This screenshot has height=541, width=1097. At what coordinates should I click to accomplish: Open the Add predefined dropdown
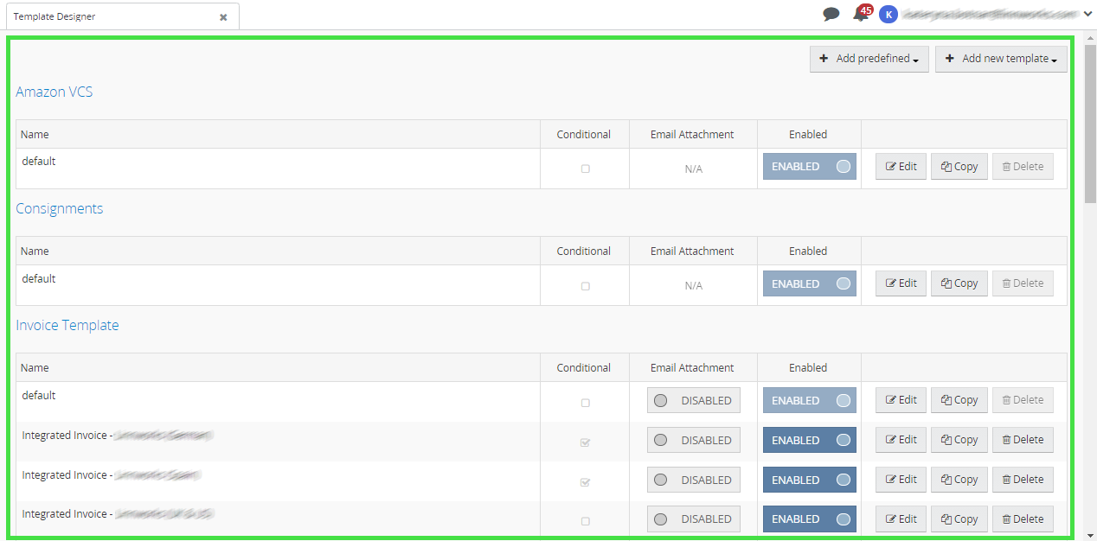[869, 59]
